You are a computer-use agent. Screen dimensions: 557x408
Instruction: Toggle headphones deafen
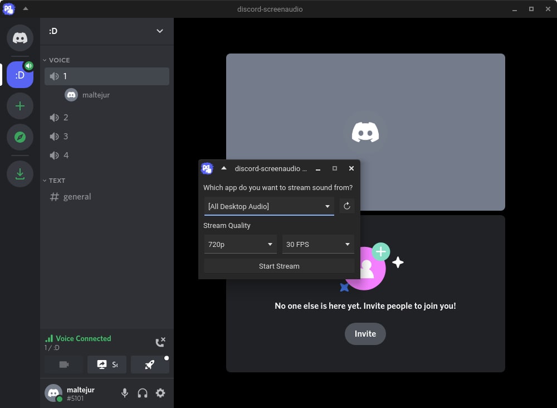pyautogui.click(x=143, y=393)
